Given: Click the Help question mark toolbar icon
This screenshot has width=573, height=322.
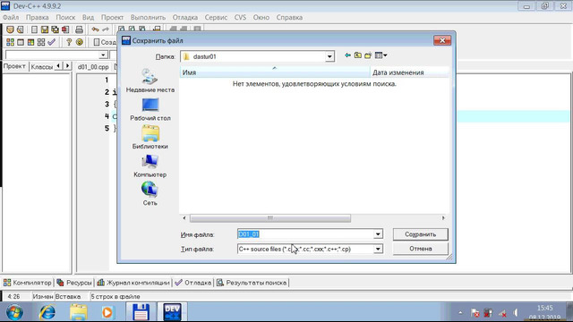Looking at the screenshot, I should 69,42.
